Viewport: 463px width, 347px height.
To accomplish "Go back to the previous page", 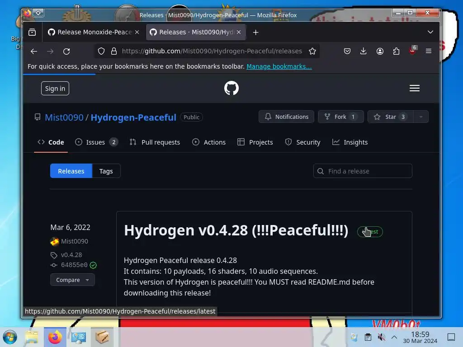I will tap(33, 52).
